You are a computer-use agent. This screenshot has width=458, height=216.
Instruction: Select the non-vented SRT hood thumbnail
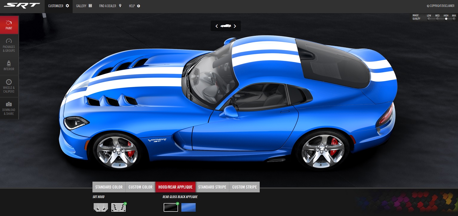[x=101, y=207]
